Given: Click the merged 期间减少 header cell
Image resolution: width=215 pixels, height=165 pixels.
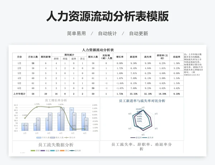Looking at the screenshot, I should click(69, 55).
